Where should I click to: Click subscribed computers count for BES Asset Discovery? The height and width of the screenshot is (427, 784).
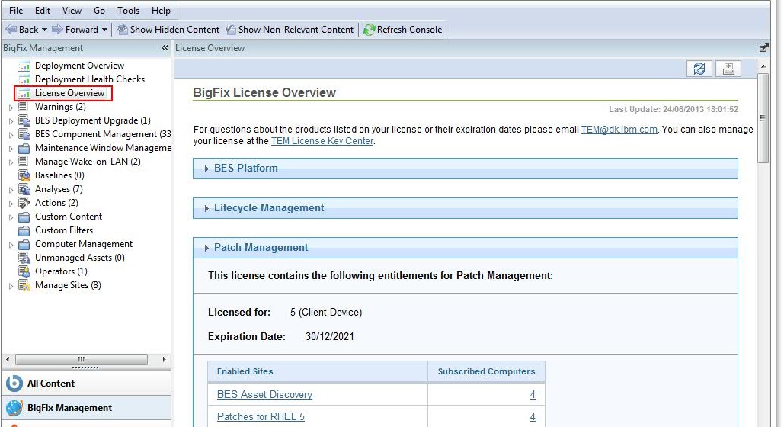click(533, 394)
